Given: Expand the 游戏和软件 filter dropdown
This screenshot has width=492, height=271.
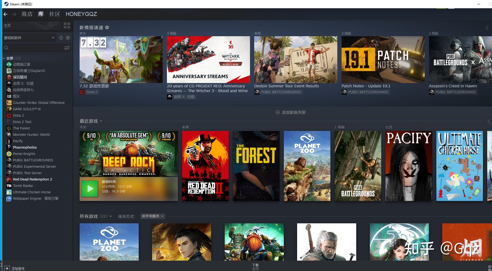Looking at the screenshot, I should pos(29,38).
